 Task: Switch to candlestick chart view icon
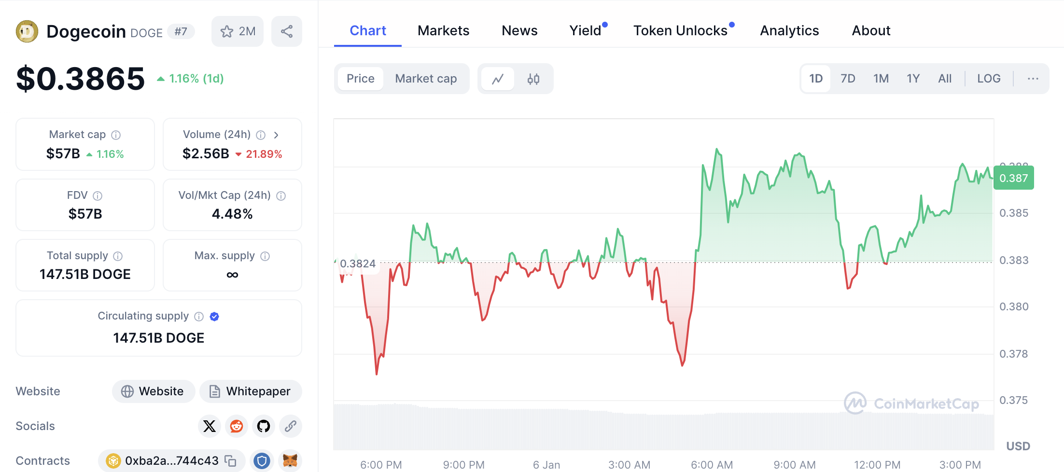[533, 79]
